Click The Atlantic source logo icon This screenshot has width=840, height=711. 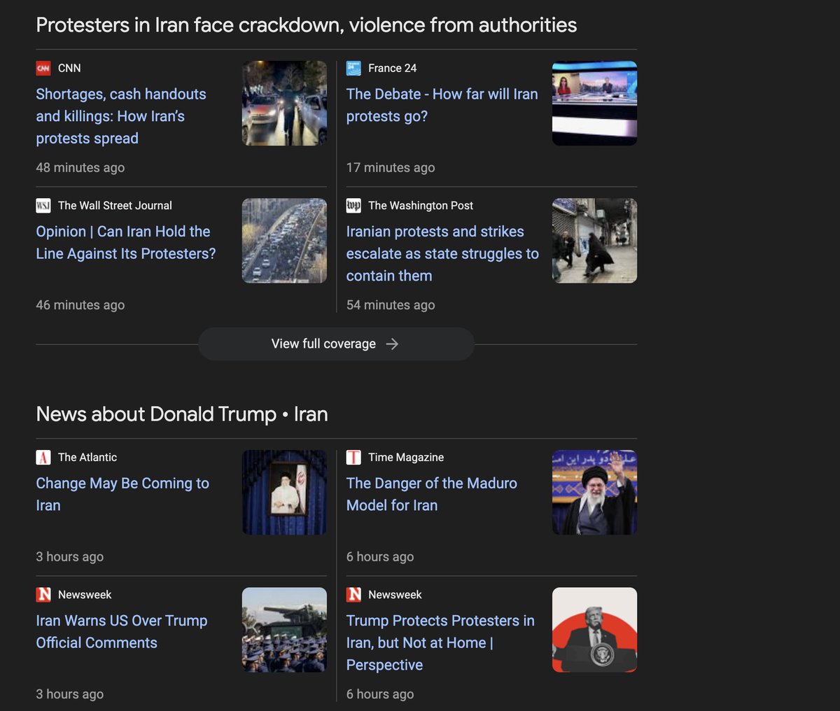43,457
